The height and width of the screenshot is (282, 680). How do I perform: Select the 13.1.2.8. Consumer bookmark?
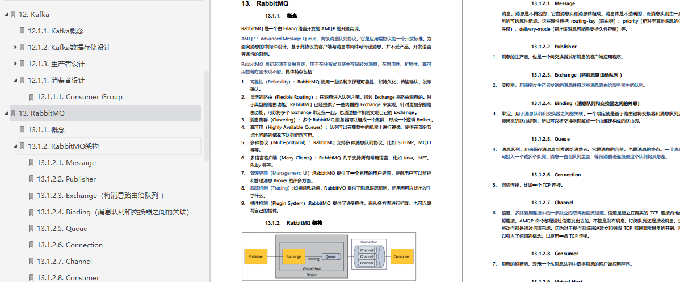(68, 277)
